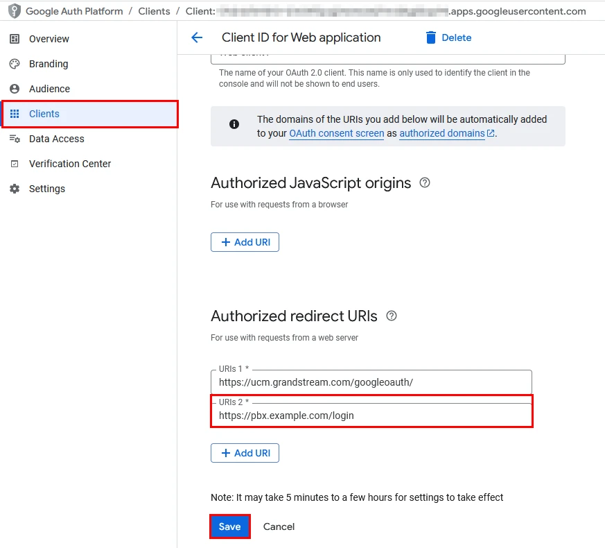Click the Google Auth Platform breadcrumb

[x=74, y=11]
